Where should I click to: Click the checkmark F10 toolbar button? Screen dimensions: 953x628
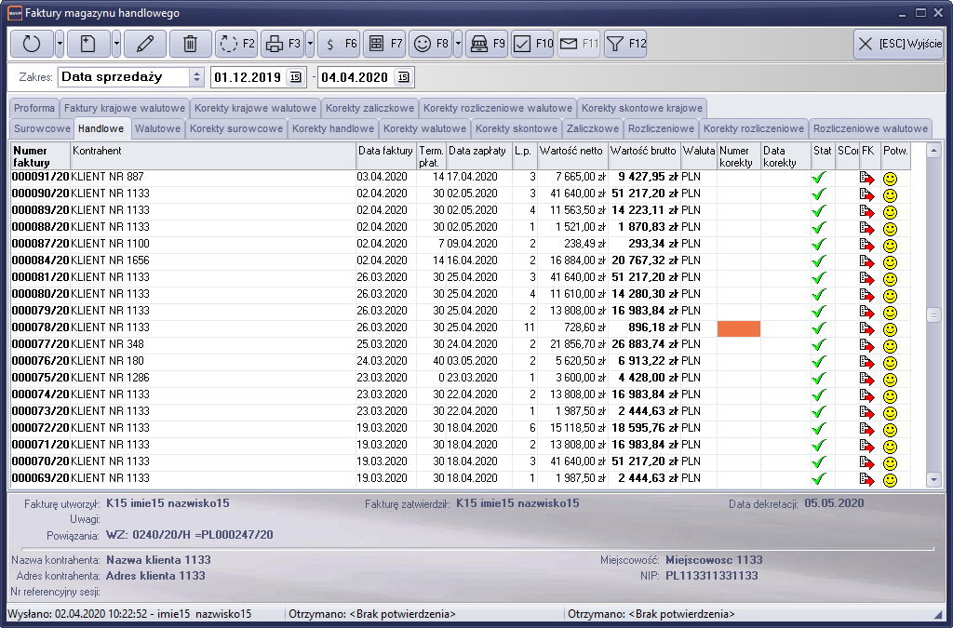point(532,44)
